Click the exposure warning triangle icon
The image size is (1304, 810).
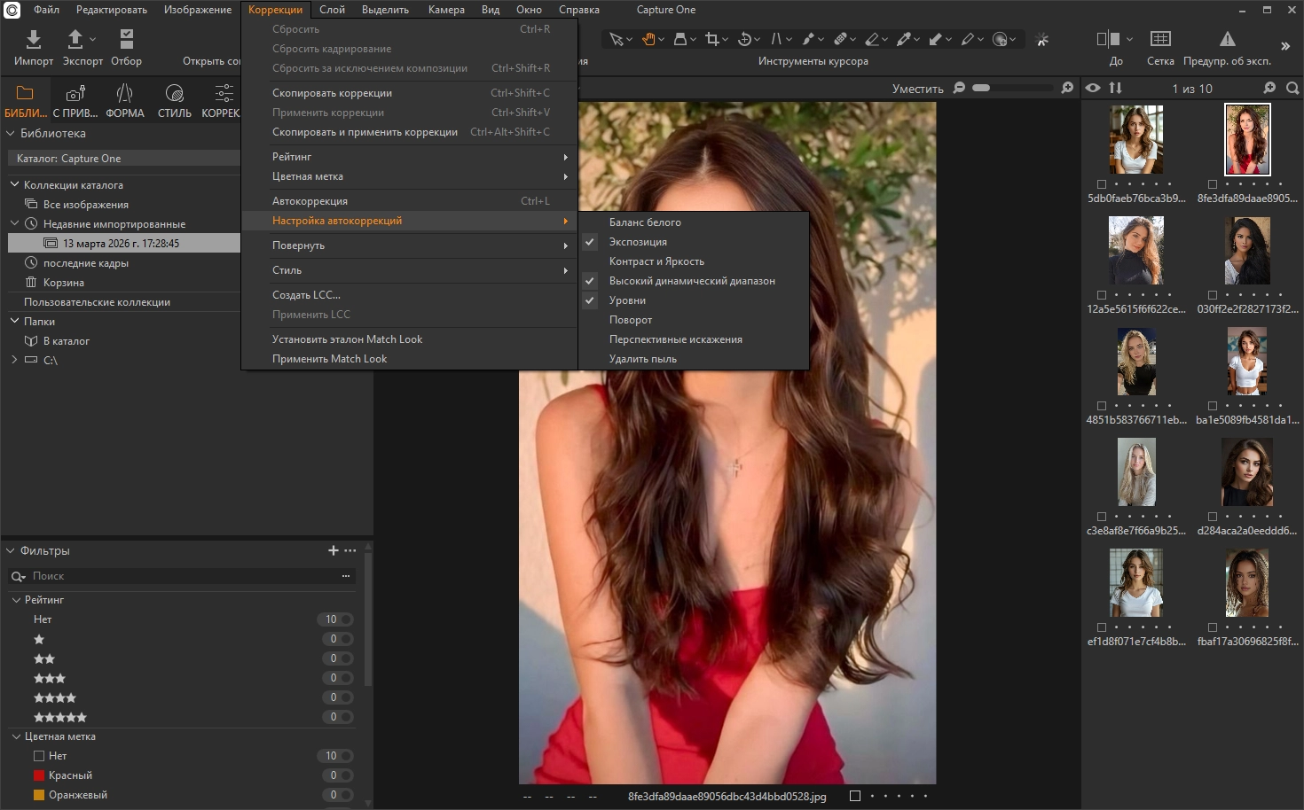pyautogui.click(x=1227, y=39)
